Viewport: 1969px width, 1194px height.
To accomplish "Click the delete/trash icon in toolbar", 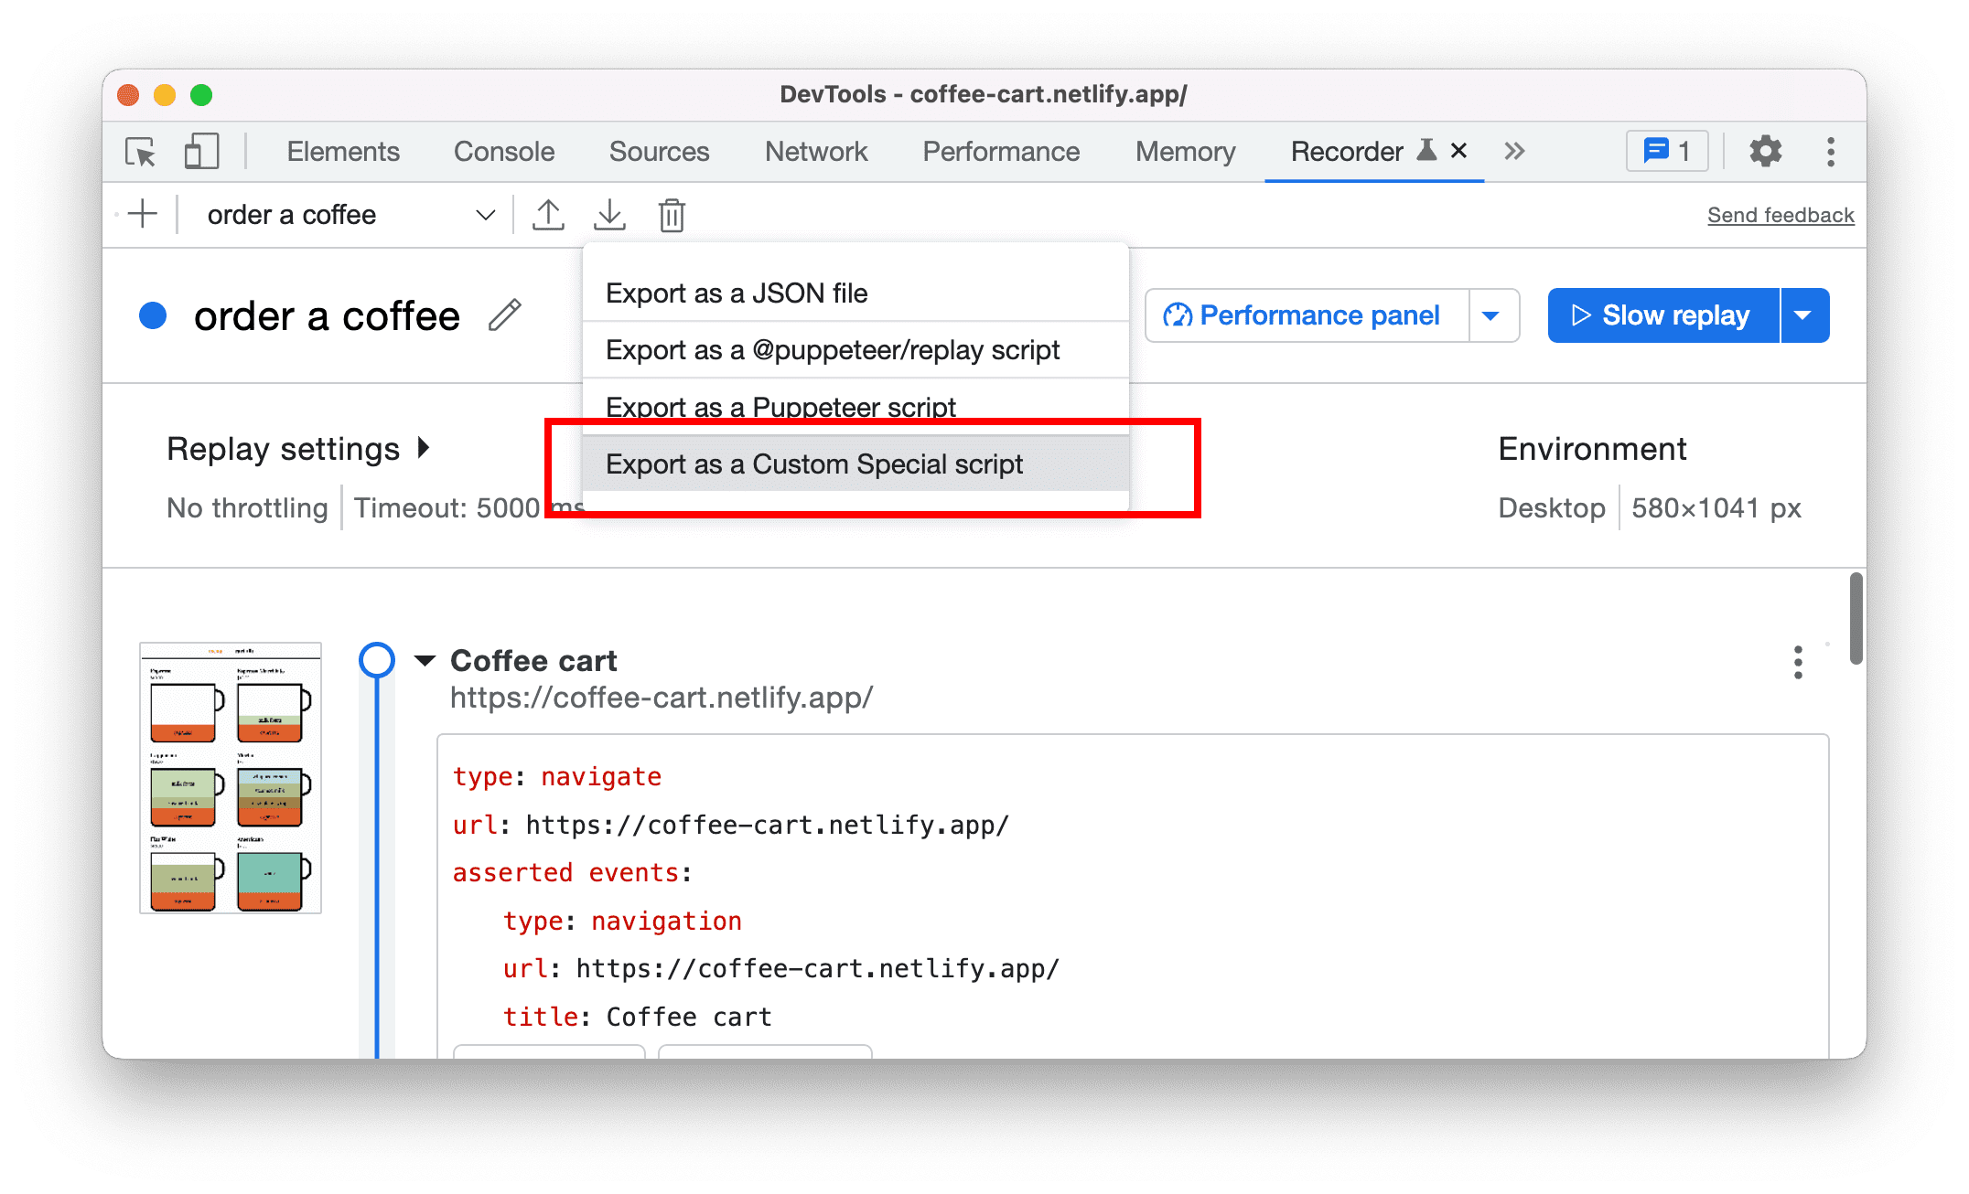I will (x=671, y=214).
